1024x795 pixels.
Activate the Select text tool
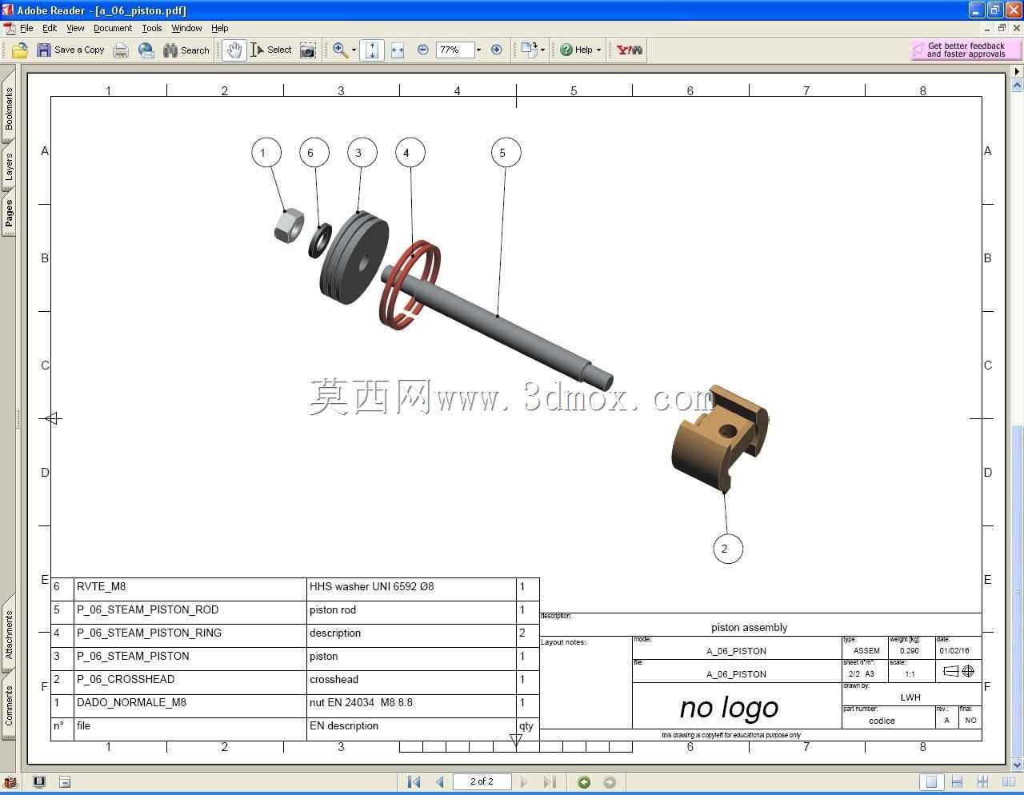tap(271, 50)
